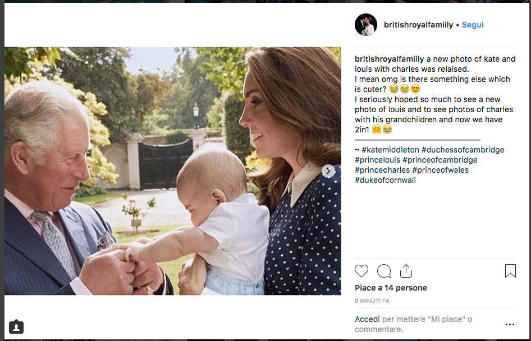View the list of 14 people who liked

(x=391, y=288)
